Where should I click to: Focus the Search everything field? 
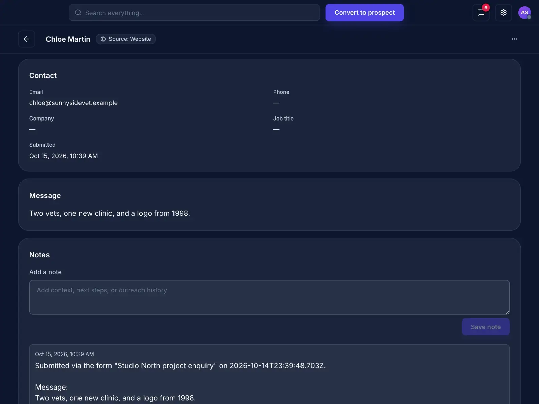click(194, 13)
